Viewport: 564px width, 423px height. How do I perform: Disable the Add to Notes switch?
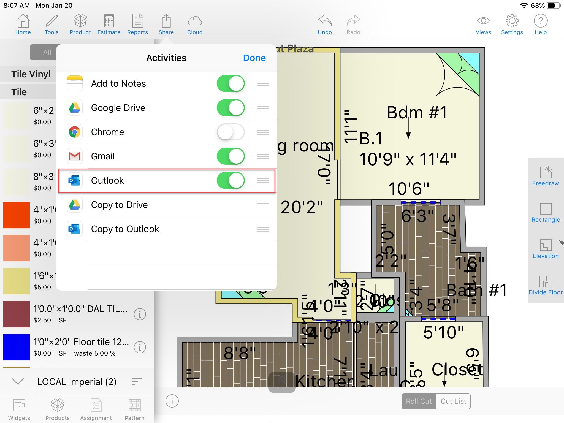click(231, 84)
